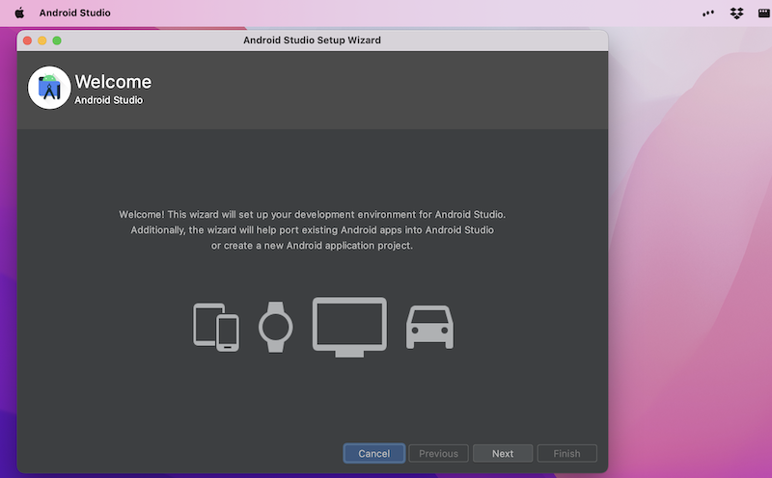Minimize the Setup Wizard with yellow button
The width and height of the screenshot is (772, 478).
[41, 40]
